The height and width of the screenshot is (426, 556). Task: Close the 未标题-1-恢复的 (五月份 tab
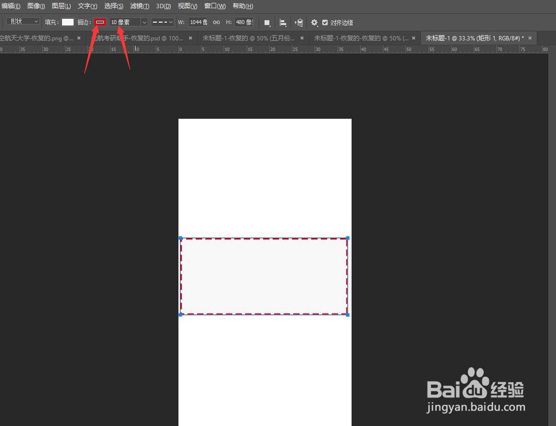click(302, 38)
